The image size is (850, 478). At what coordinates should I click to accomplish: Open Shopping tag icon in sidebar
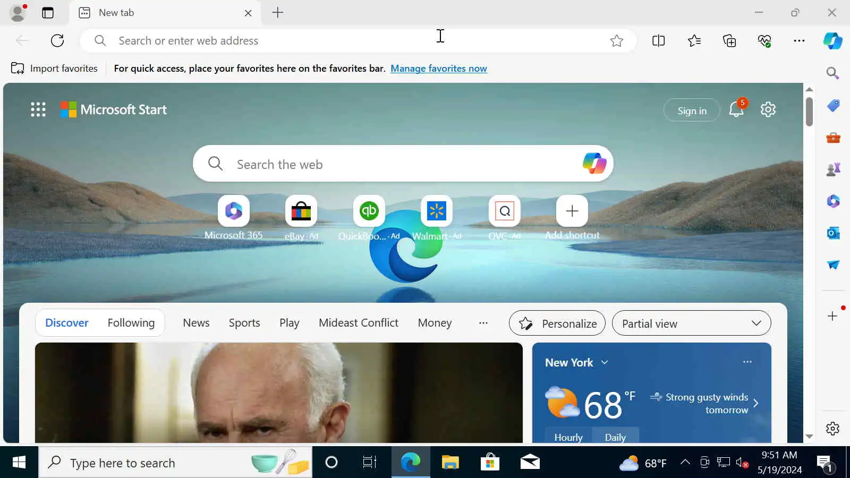(833, 106)
